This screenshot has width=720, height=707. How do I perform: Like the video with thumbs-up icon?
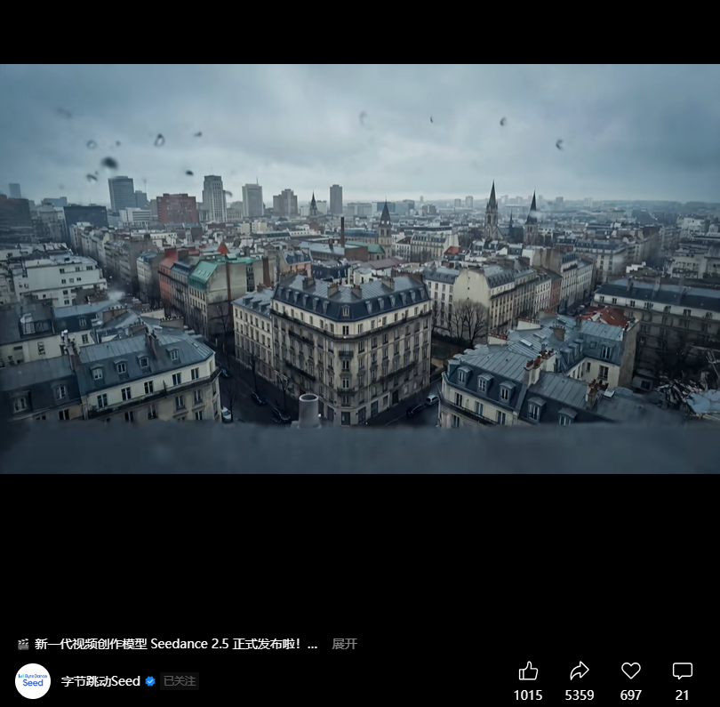(528, 671)
